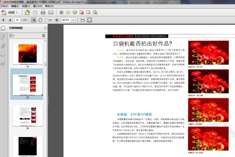The height and width of the screenshot is (157, 235).
Task: Select the dark page thumbnail below 36
Action: [x=27, y=146]
